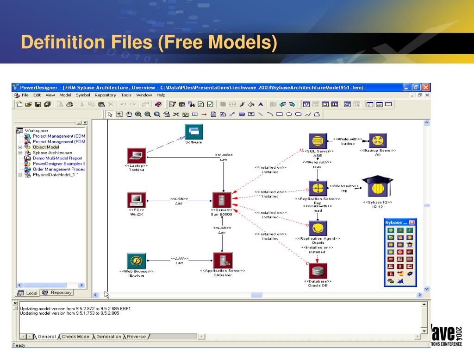Click the Win2K PC symbol
Screen dimensions: 474x356
tap(137, 200)
